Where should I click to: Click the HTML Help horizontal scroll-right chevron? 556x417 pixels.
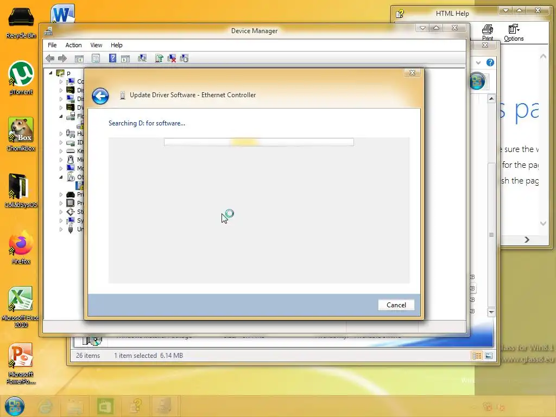click(x=527, y=240)
